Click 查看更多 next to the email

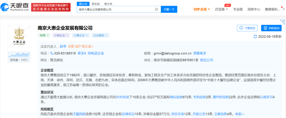click(200, 53)
